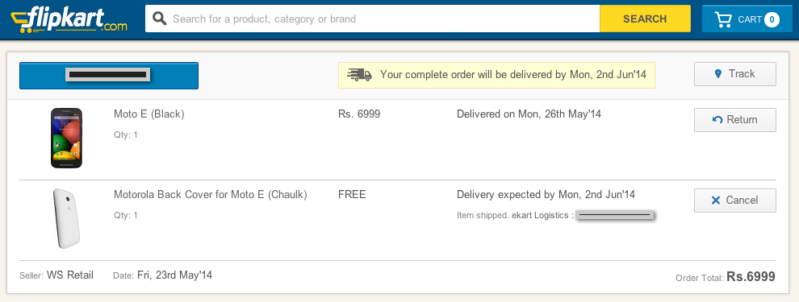Click the undo arrow icon on Return
This screenshot has height=302, width=799.
[717, 120]
